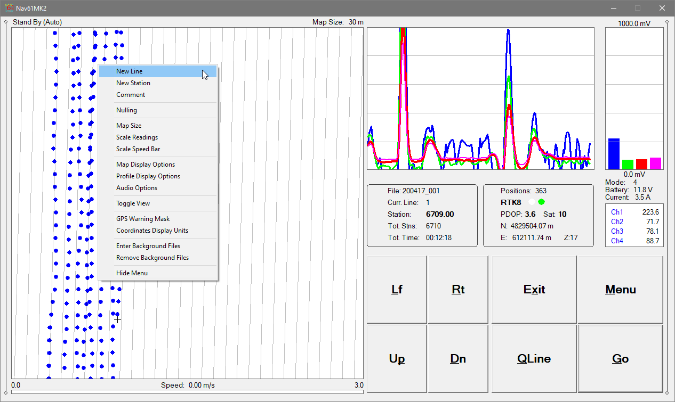Choose New Station menu entry

coord(158,83)
